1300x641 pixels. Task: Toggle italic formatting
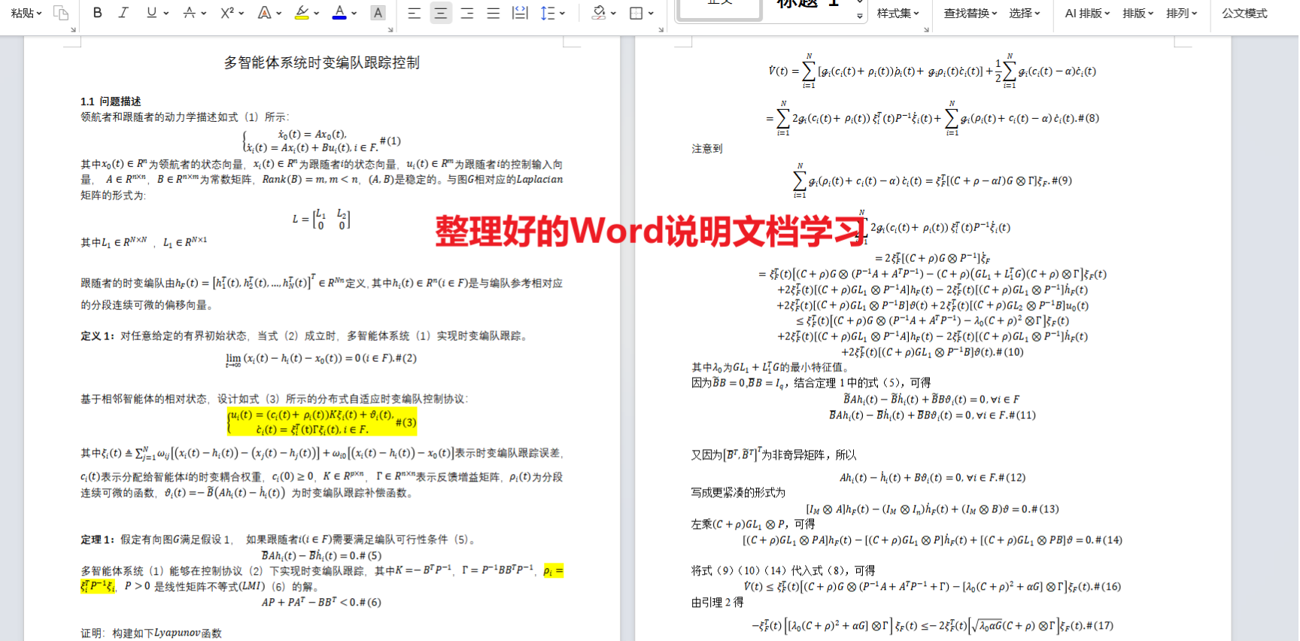(x=123, y=13)
